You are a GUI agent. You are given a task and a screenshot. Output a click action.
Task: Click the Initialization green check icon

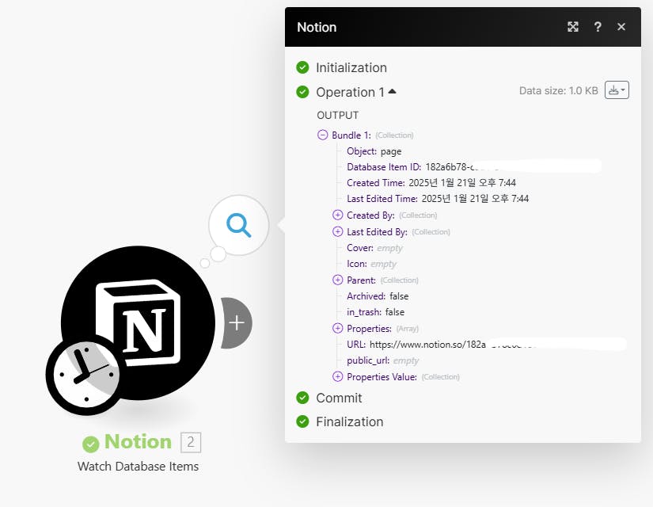pyautogui.click(x=303, y=67)
